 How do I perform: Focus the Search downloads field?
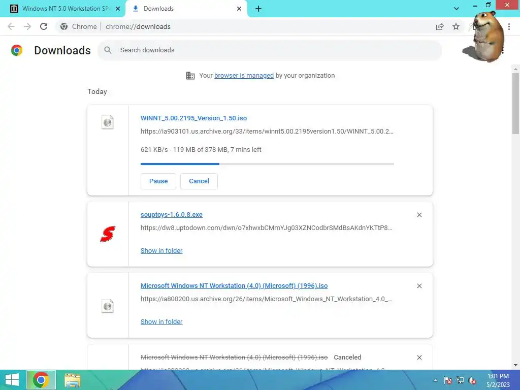pyautogui.click(x=270, y=50)
